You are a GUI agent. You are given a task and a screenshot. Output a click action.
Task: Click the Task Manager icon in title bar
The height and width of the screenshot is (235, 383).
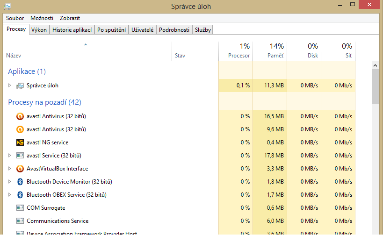7,6
